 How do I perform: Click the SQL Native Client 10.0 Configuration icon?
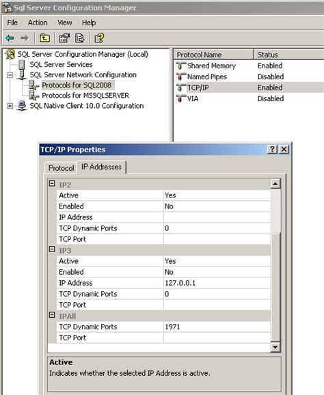[x=22, y=106]
